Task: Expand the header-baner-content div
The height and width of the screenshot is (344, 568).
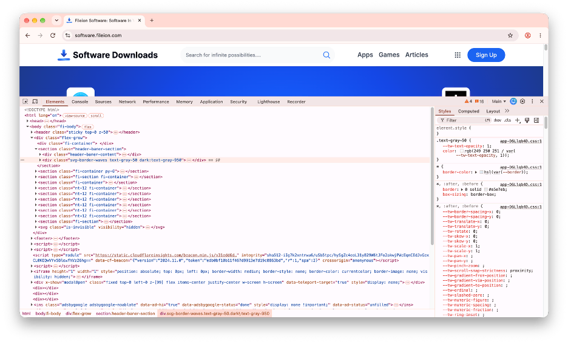Action: pos(40,154)
